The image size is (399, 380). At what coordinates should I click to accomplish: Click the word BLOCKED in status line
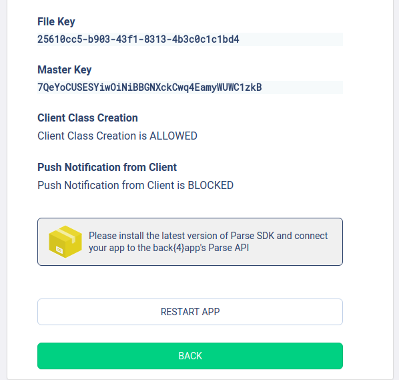point(210,185)
